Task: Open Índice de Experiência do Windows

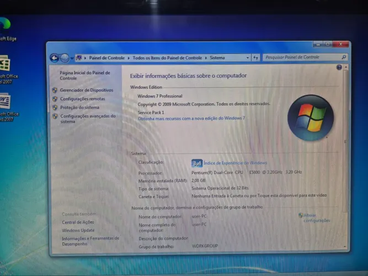Action: pyautogui.click(x=235, y=163)
